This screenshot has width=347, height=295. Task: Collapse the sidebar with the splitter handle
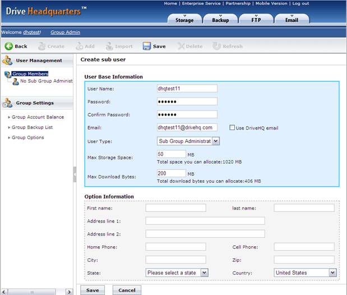point(75,174)
